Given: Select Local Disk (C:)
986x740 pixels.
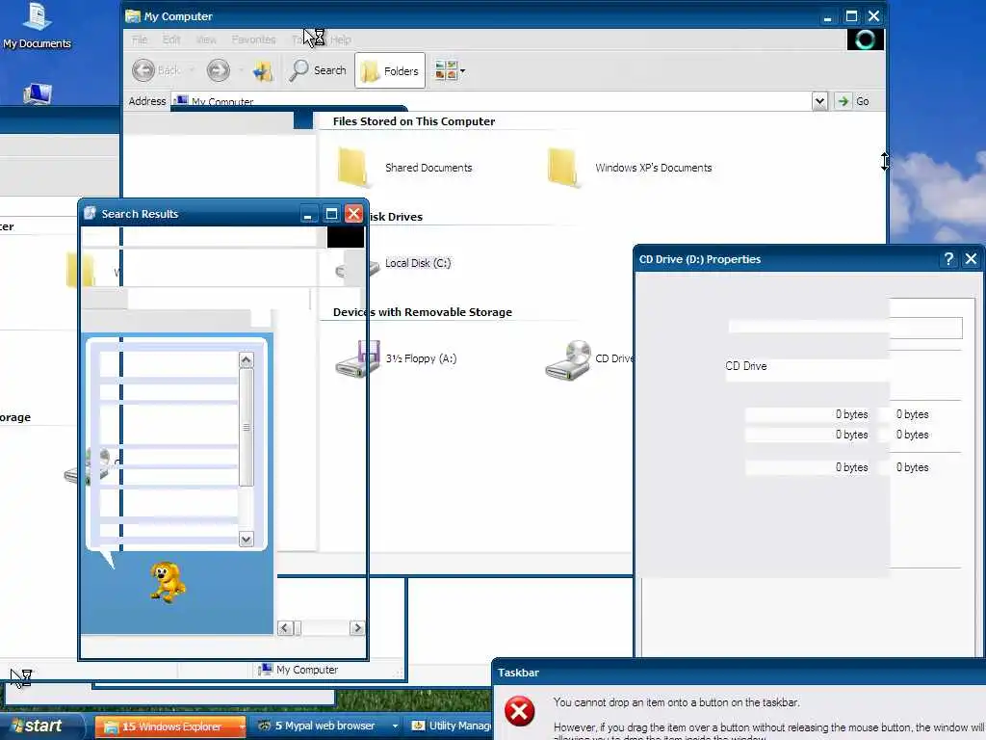Looking at the screenshot, I should pos(418,263).
